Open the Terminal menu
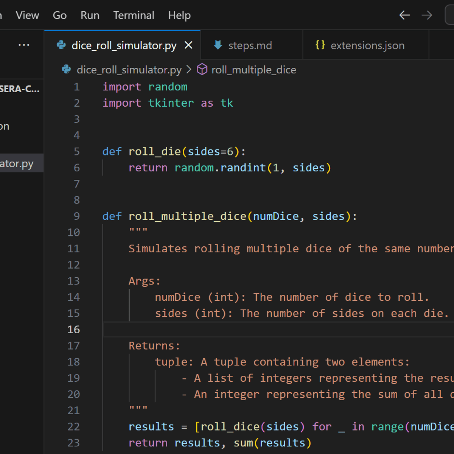 (x=134, y=15)
